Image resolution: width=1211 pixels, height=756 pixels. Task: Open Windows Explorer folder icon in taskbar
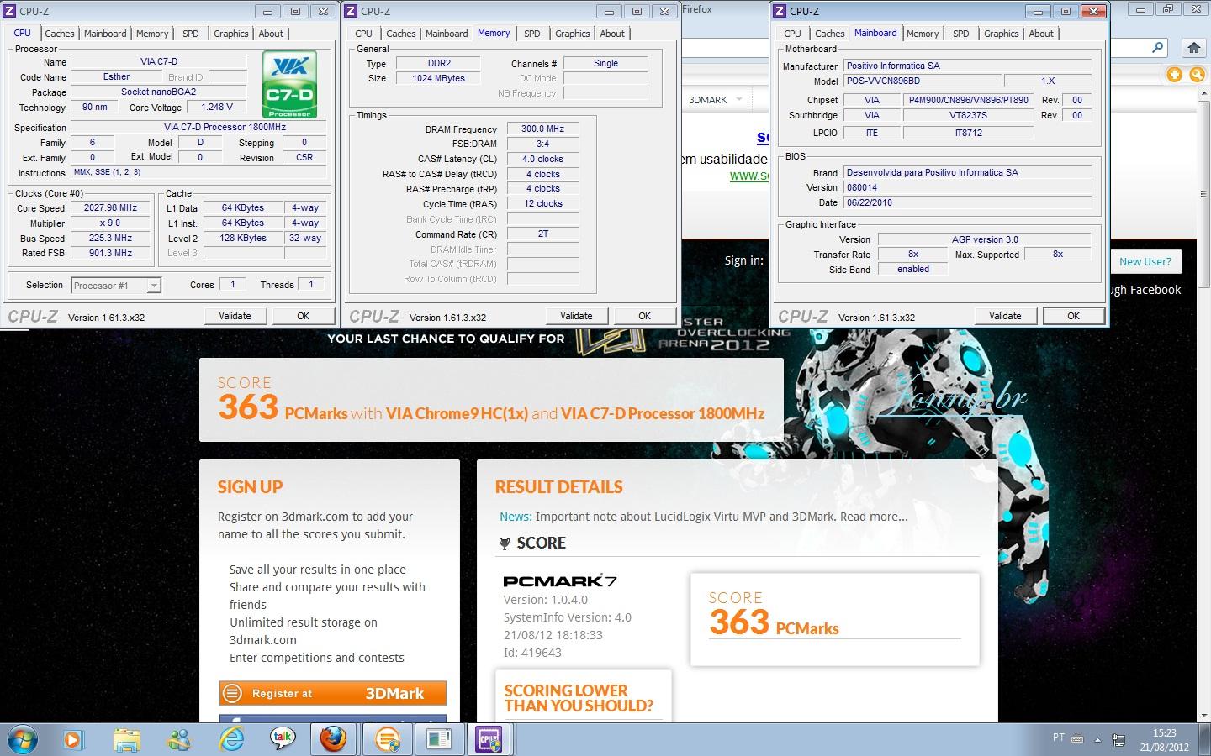127,739
